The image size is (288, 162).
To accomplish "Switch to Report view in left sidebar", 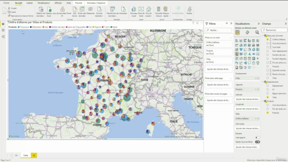I will 3,24.
